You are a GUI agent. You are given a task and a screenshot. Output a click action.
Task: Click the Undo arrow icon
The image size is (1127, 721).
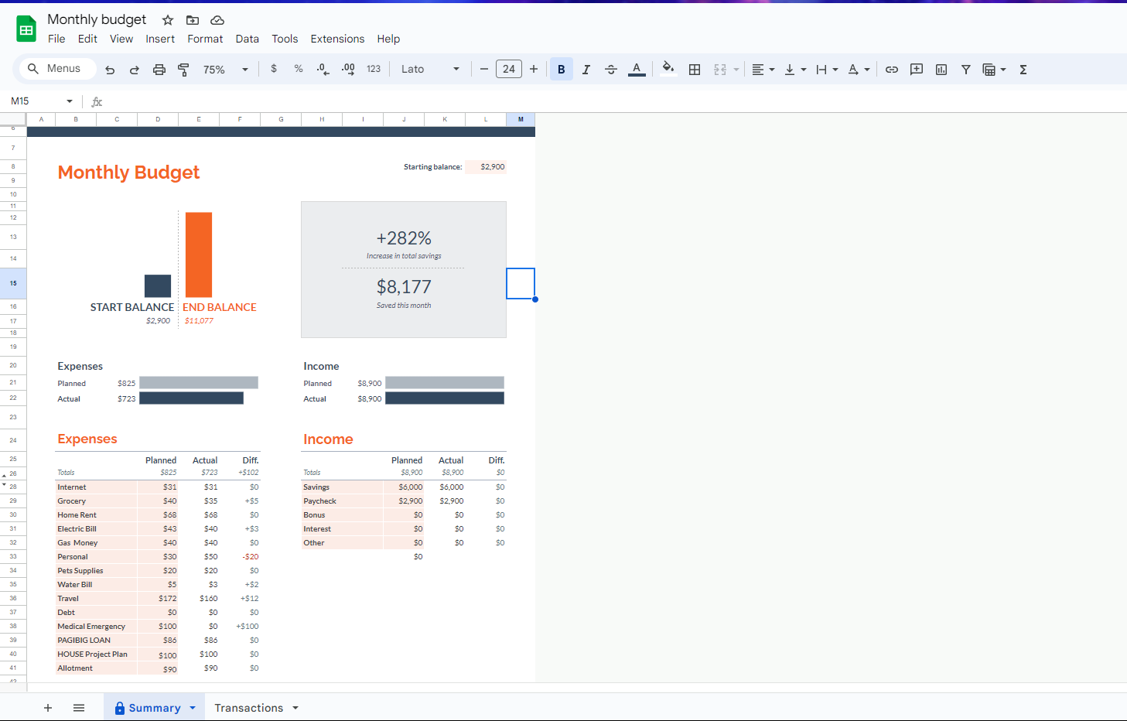point(110,70)
